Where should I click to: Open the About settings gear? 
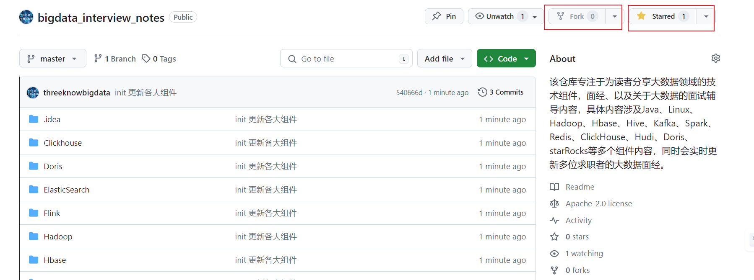716,58
